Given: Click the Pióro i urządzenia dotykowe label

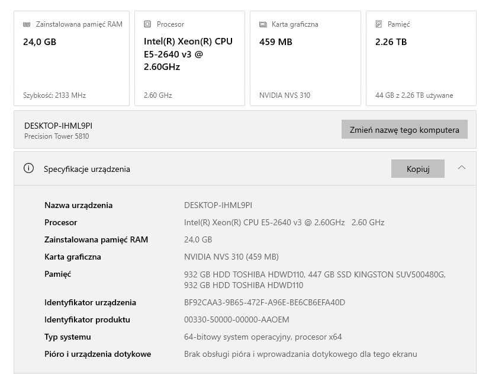Looking at the screenshot, I should [98, 354].
